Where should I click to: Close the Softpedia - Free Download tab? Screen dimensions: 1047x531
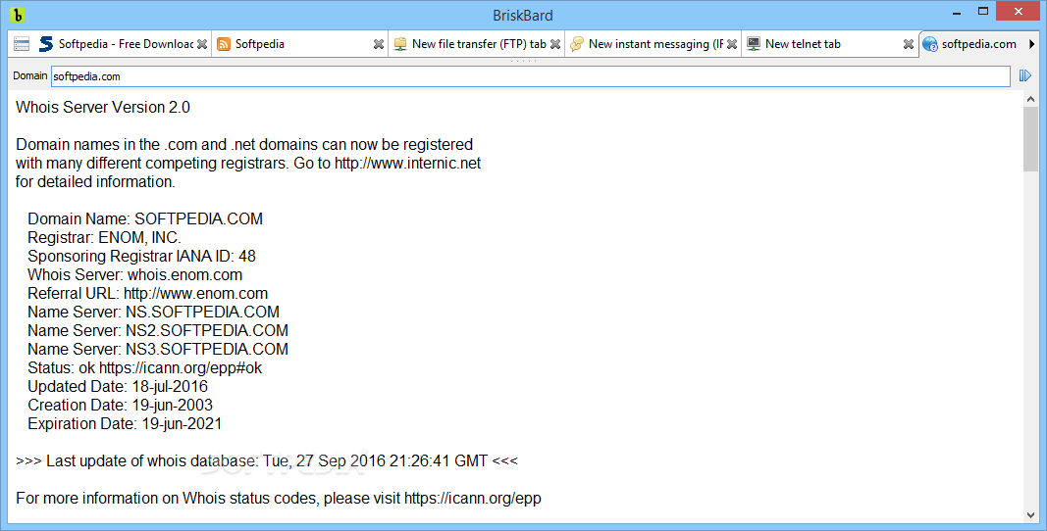click(202, 44)
